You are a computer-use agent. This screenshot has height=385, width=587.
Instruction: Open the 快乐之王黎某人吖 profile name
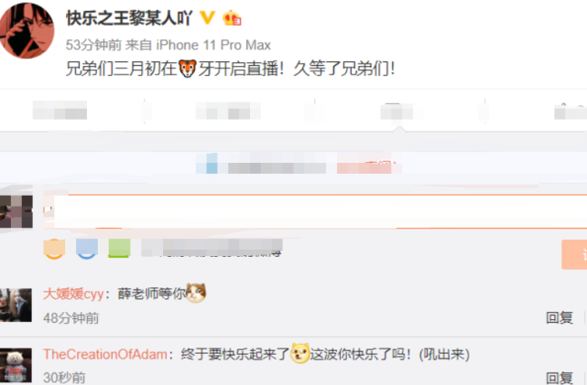(129, 18)
